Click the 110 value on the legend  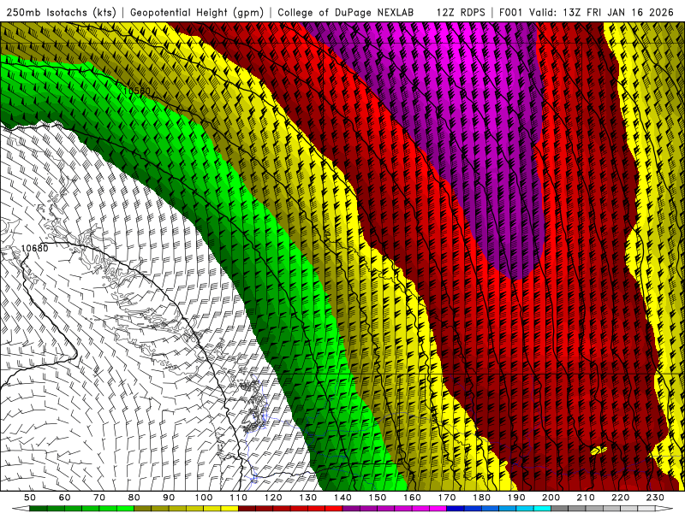[238, 498]
